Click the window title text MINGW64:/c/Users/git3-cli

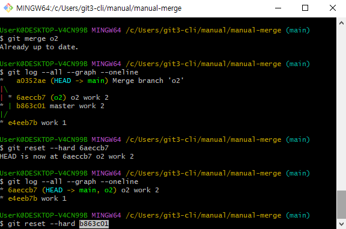tap(99, 8)
